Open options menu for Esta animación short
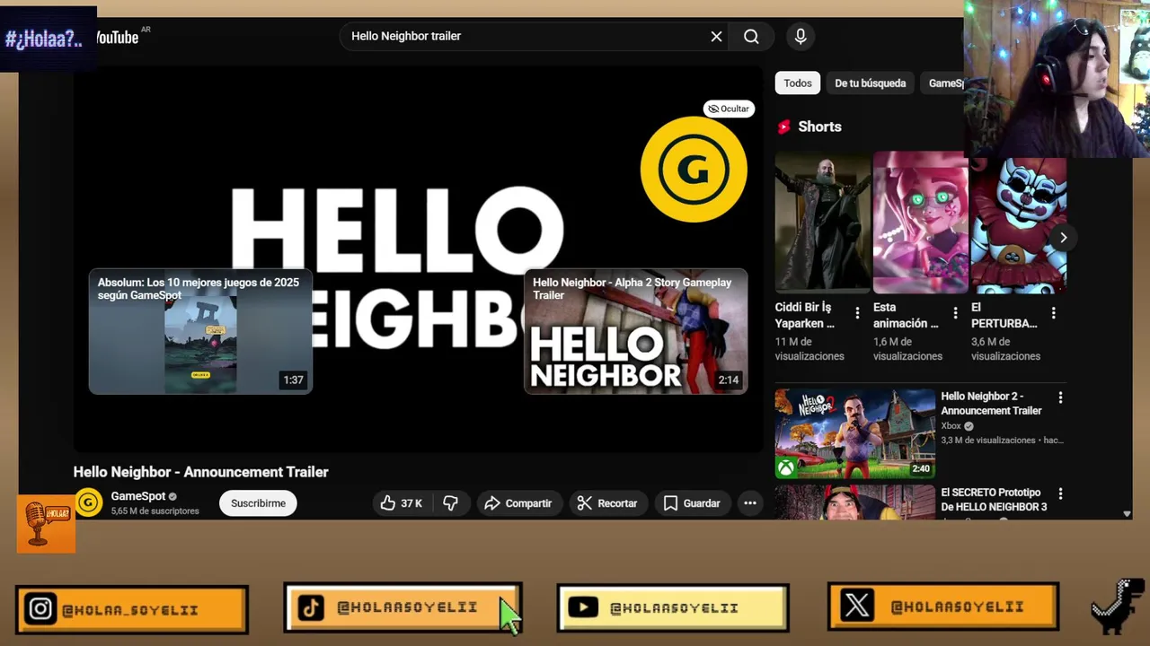 tap(955, 313)
